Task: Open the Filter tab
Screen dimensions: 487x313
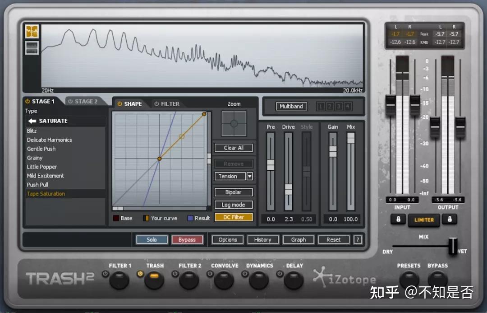Action: click(x=170, y=104)
